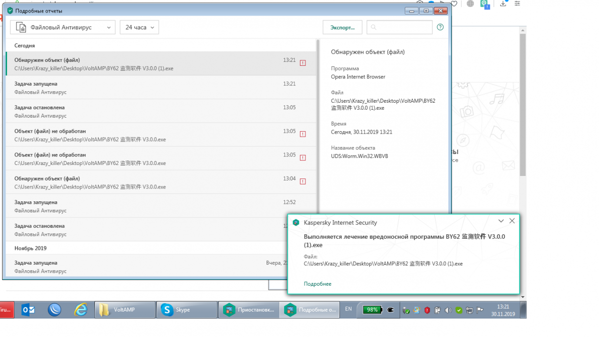Open help via the question mark icon
The height and width of the screenshot is (337, 599).
coord(440,27)
